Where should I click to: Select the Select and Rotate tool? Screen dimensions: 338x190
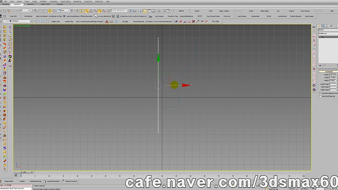pos(54,11)
